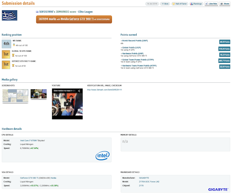
Task: Open Hardware Points (UHP) link
Action: [x=133, y=53]
